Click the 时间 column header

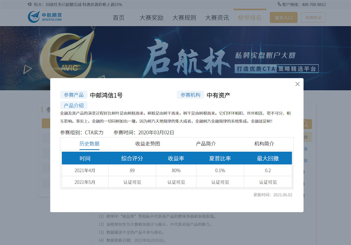[x=85, y=158]
